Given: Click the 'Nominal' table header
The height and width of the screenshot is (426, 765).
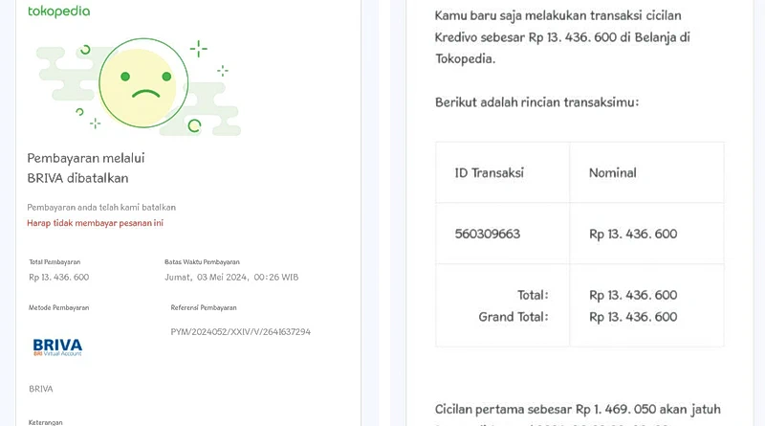Looking at the screenshot, I should pos(613,172).
